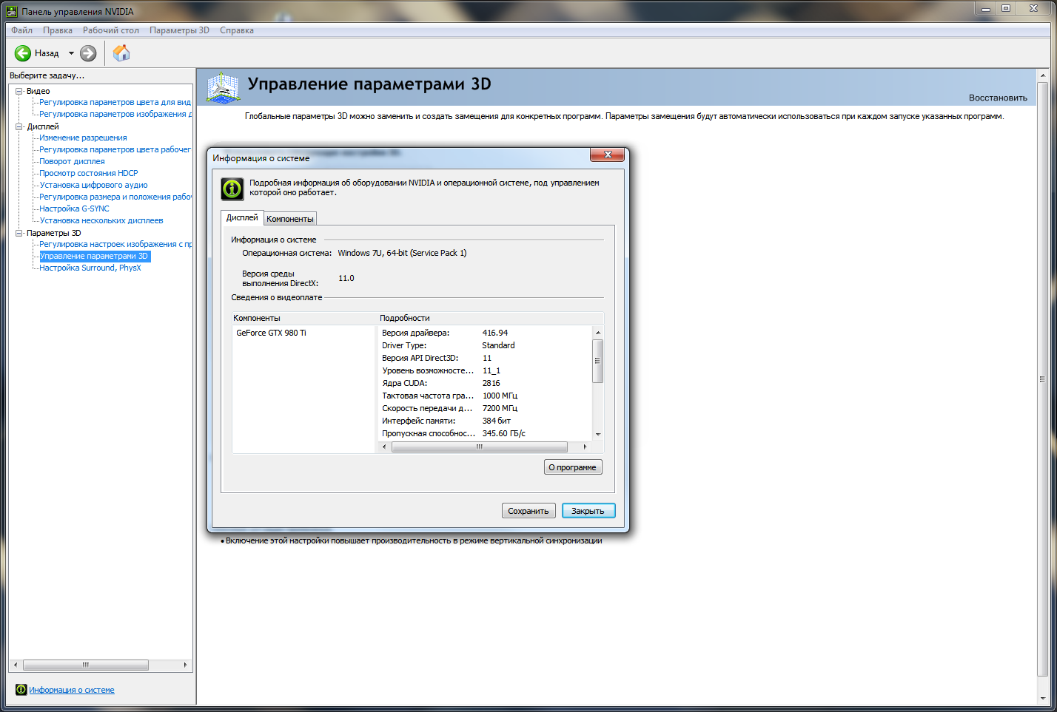
Task: Click task tree scroll right arrow
Action: [x=185, y=665]
